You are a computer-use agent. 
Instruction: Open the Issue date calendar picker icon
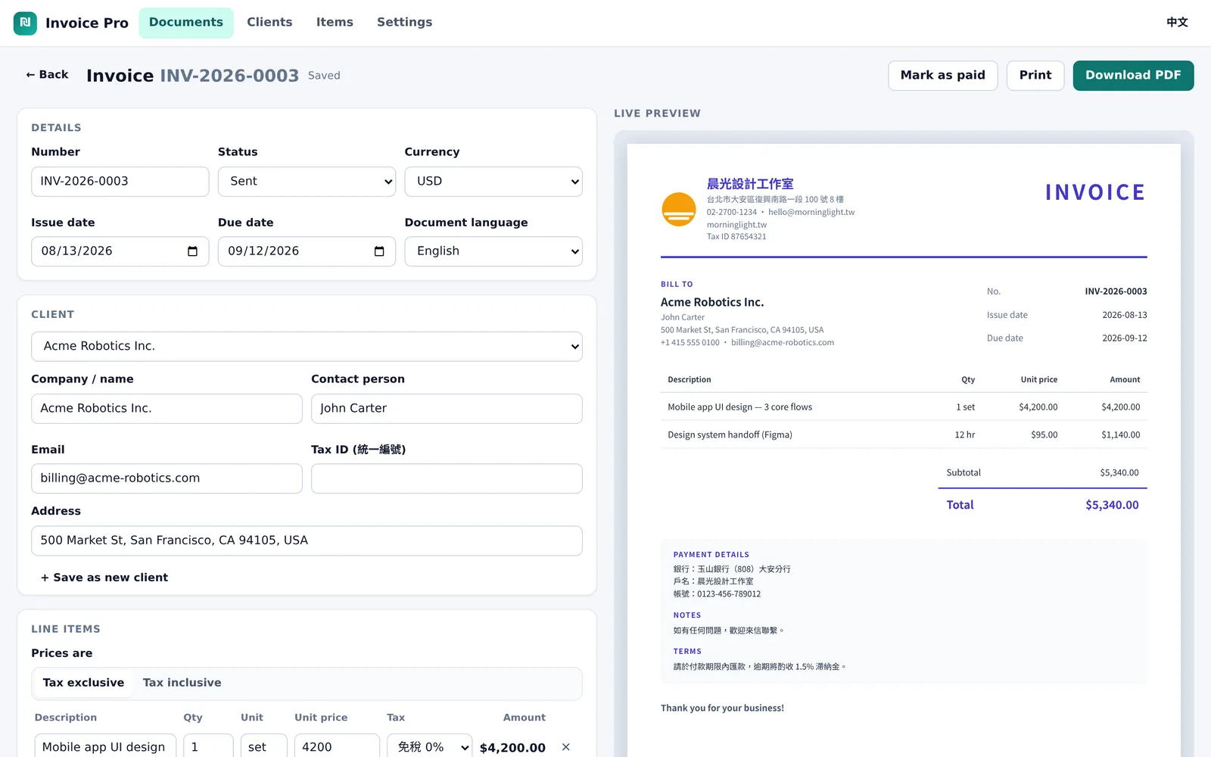pyautogui.click(x=192, y=251)
